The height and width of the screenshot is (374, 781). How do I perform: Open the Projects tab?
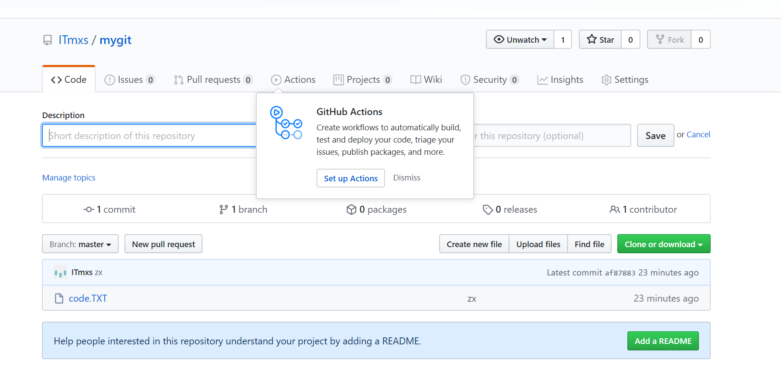[x=363, y=80]
